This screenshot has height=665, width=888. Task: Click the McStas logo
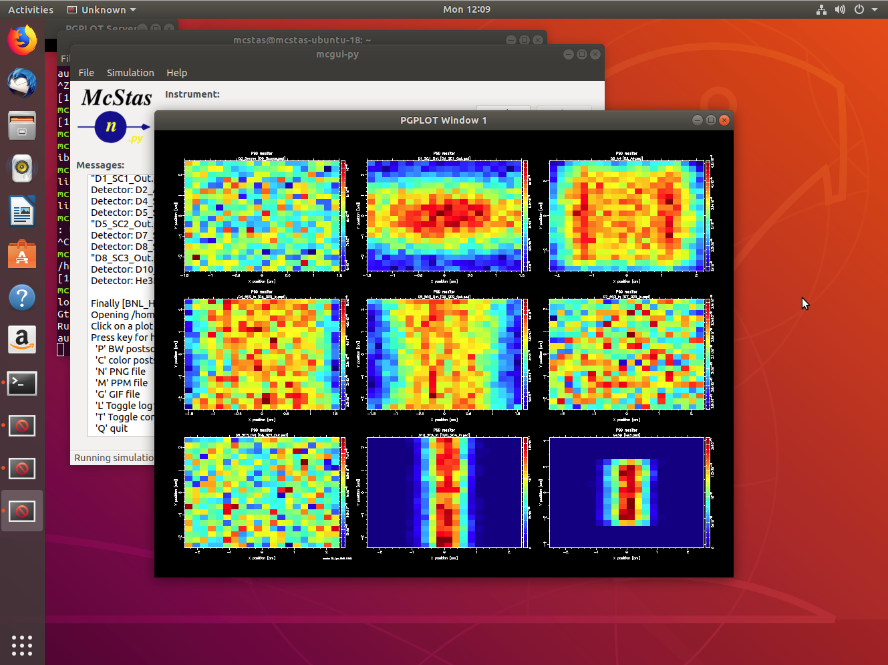115,116
